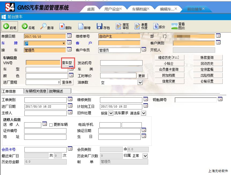Click the 前笔 previous record arrow icon
The image size is (231, 175).
[x=6, y=26]
